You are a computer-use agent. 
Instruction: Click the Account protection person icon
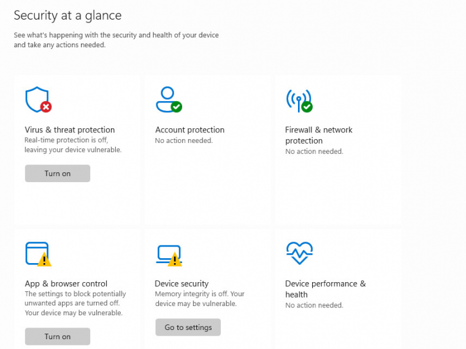point(167,99)
